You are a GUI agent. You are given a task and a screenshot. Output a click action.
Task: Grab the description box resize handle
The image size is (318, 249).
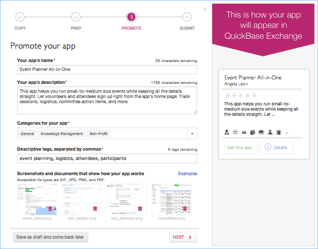pyautogui.click(x=195, y=112)
